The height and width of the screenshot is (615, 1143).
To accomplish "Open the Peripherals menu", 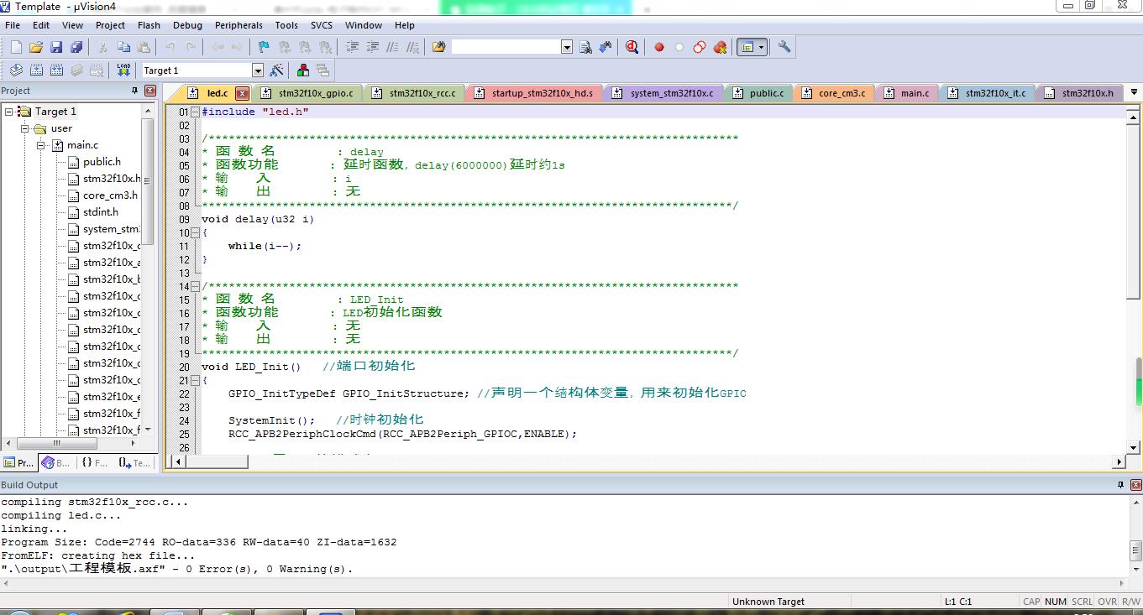I will (x=239, y=25).
